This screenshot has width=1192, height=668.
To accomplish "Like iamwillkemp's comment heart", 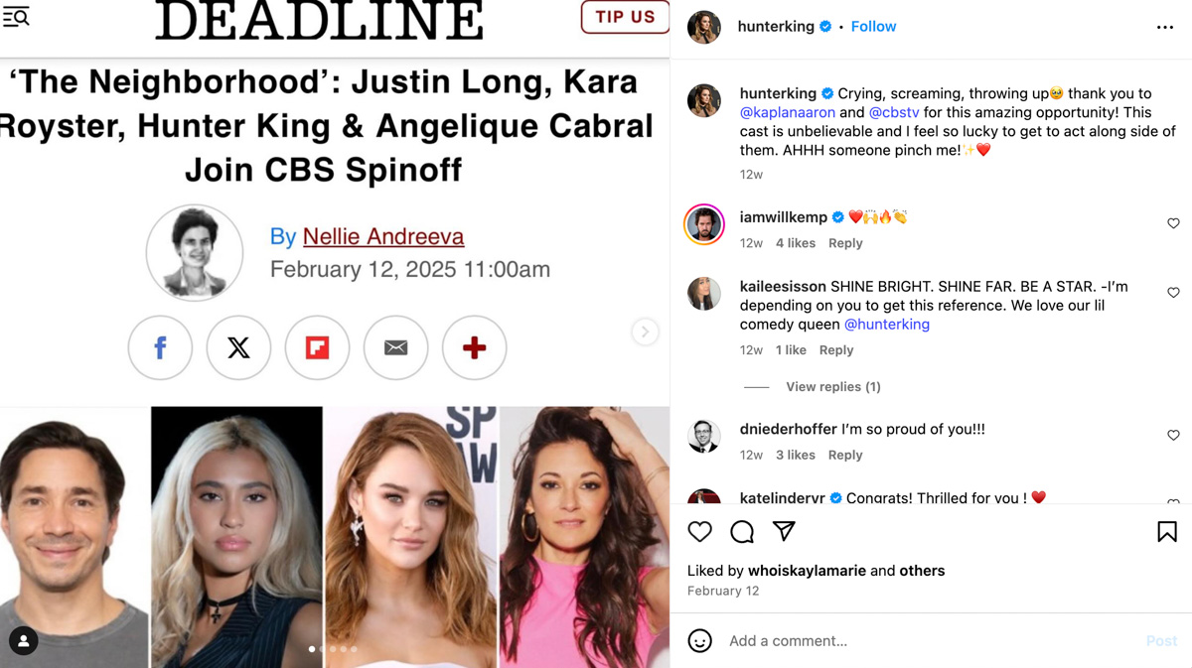I will click(1173, 223).
